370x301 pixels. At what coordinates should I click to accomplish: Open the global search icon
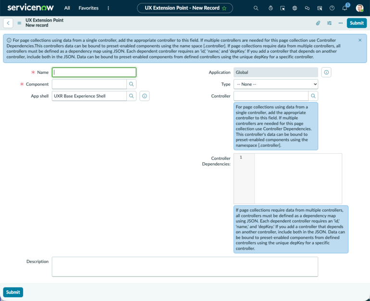[256, 8]
